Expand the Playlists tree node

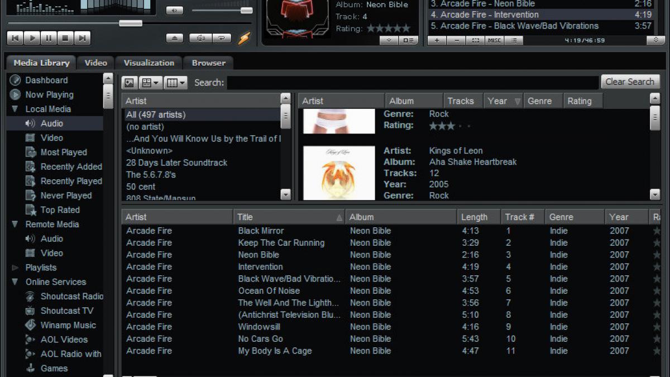pos(15,268)
